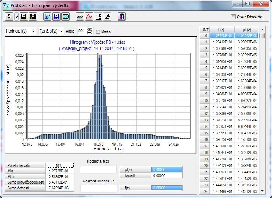This screenshot has height=198, width=272.
Task: Click the f (z) column header
Action: [x=222, y=30]
